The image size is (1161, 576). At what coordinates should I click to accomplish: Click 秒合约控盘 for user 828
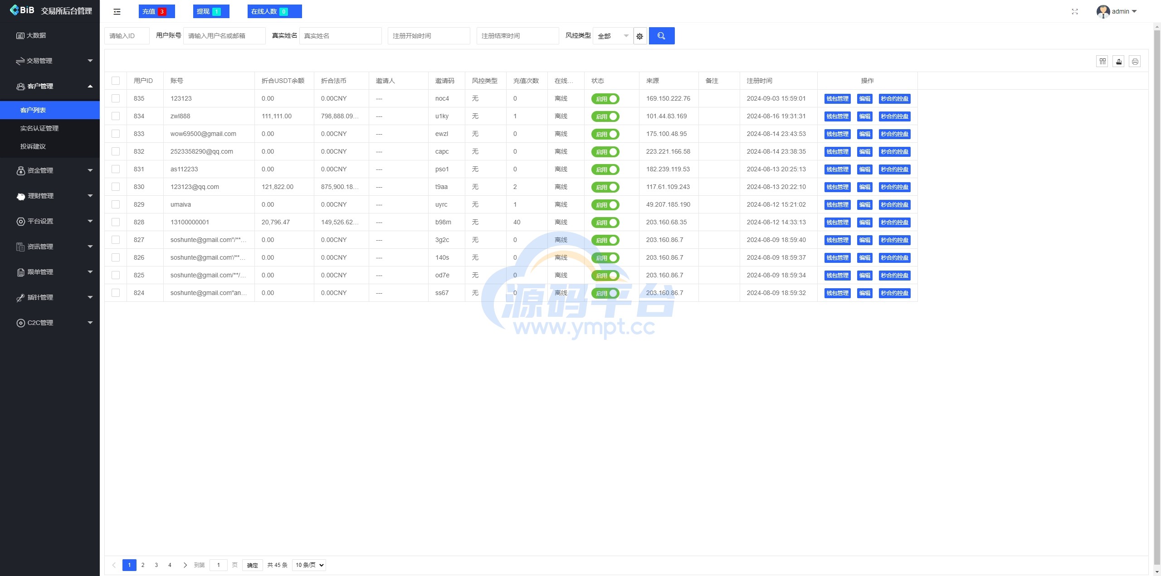click(x=894, y=223)
